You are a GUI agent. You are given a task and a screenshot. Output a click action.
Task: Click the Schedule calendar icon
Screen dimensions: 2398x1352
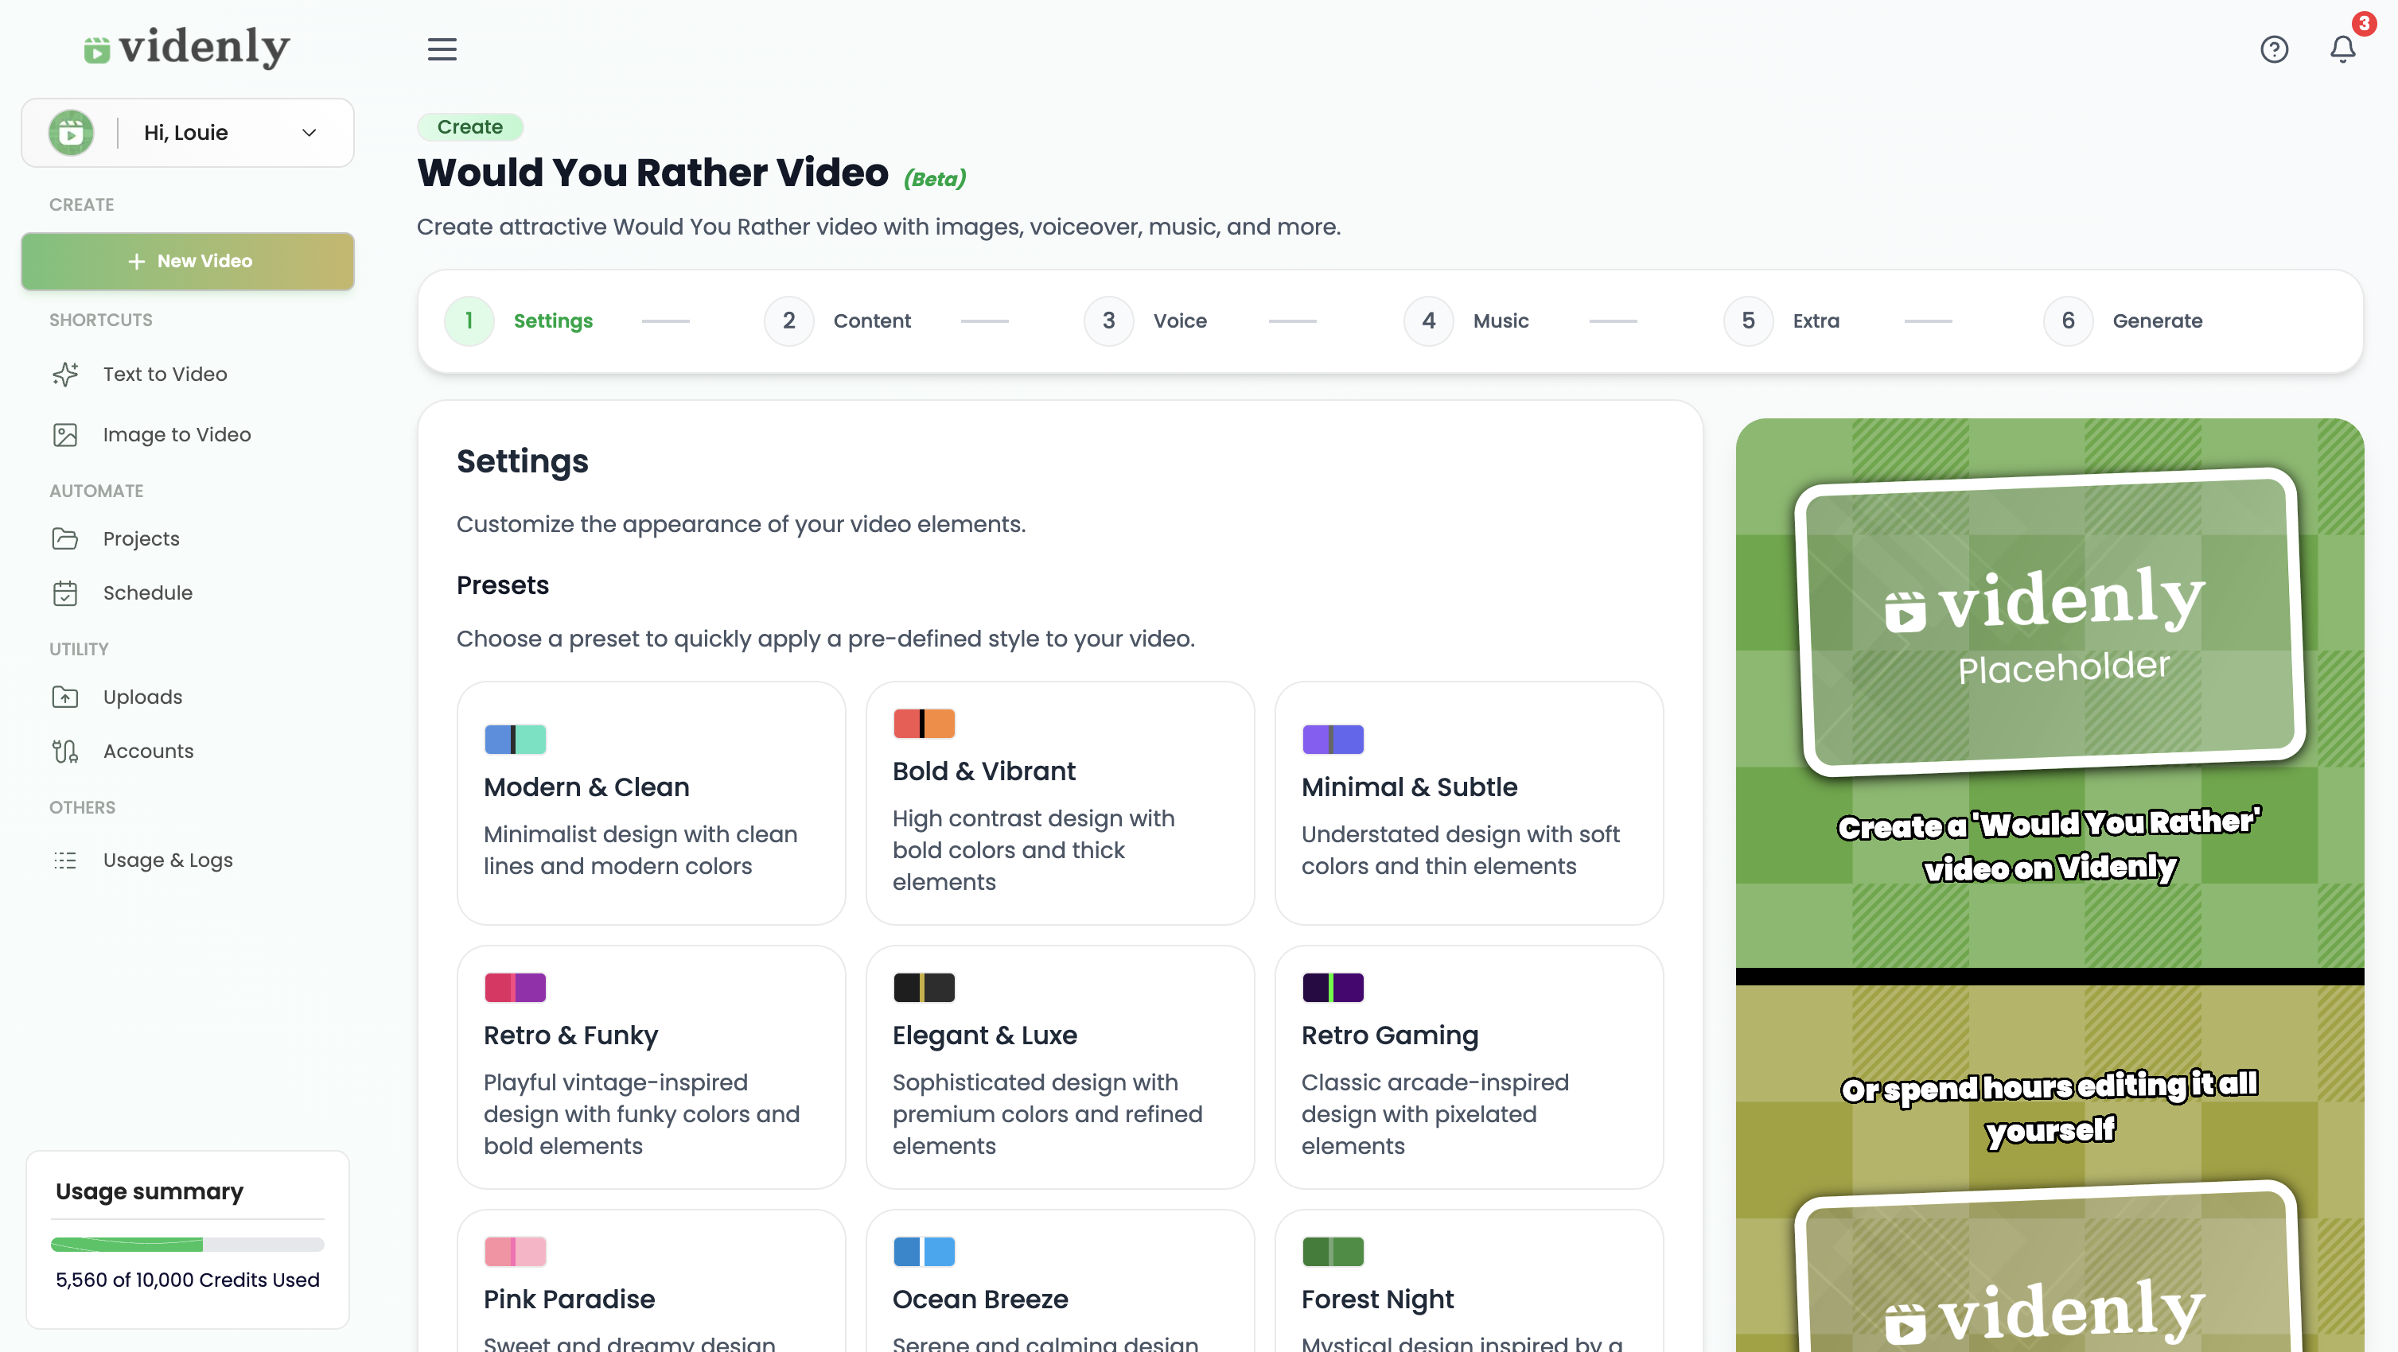pyautogui.click(x=65, y=592)
